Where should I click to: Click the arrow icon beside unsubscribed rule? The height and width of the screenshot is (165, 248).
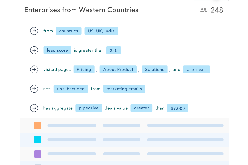point(34,89)
